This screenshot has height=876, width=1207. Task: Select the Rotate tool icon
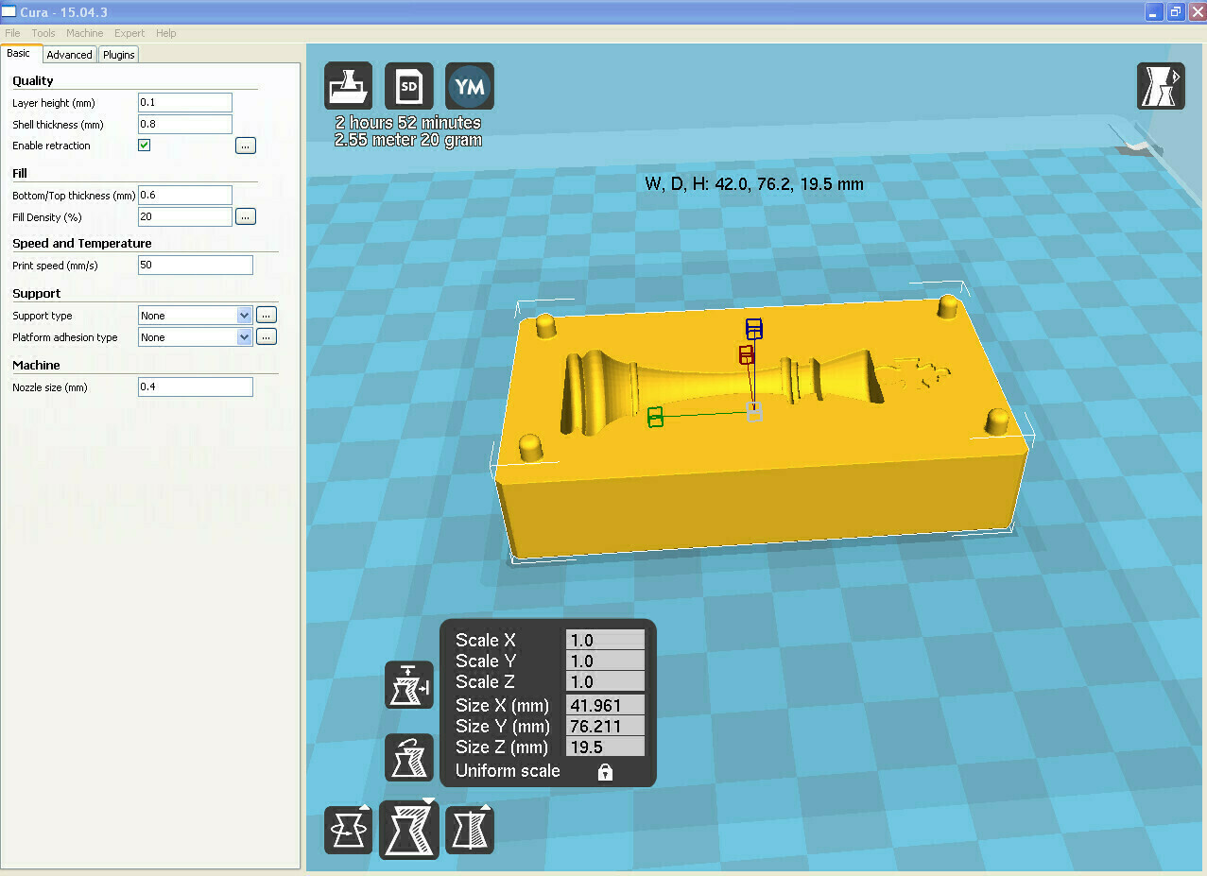348,830
